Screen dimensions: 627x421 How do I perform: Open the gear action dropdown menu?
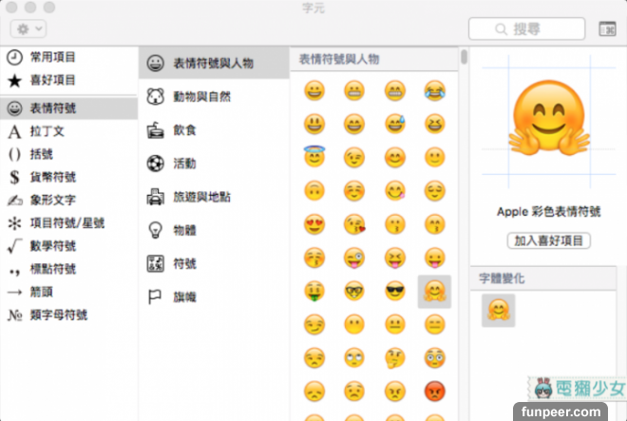tap(27, 29)
